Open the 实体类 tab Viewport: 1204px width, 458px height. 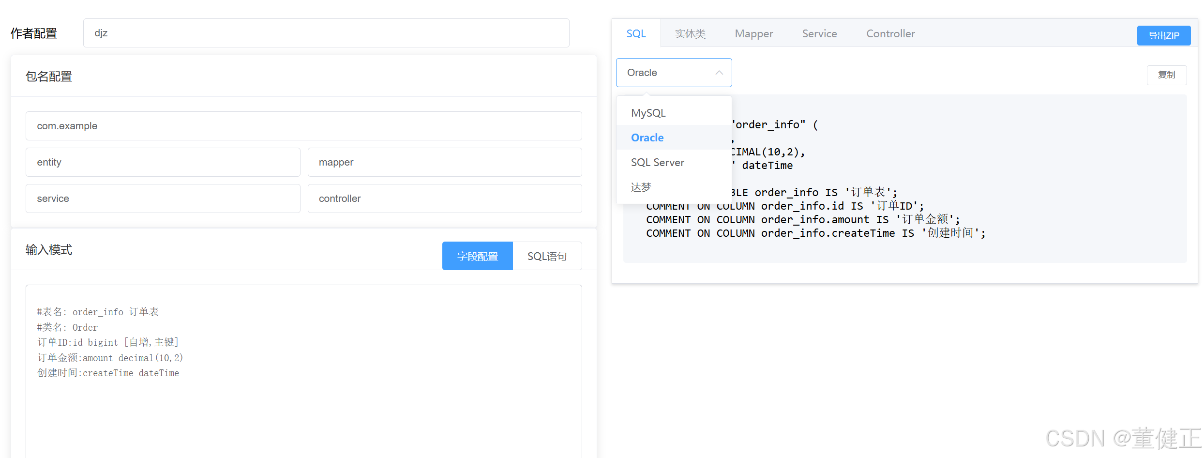pos(690,33)
